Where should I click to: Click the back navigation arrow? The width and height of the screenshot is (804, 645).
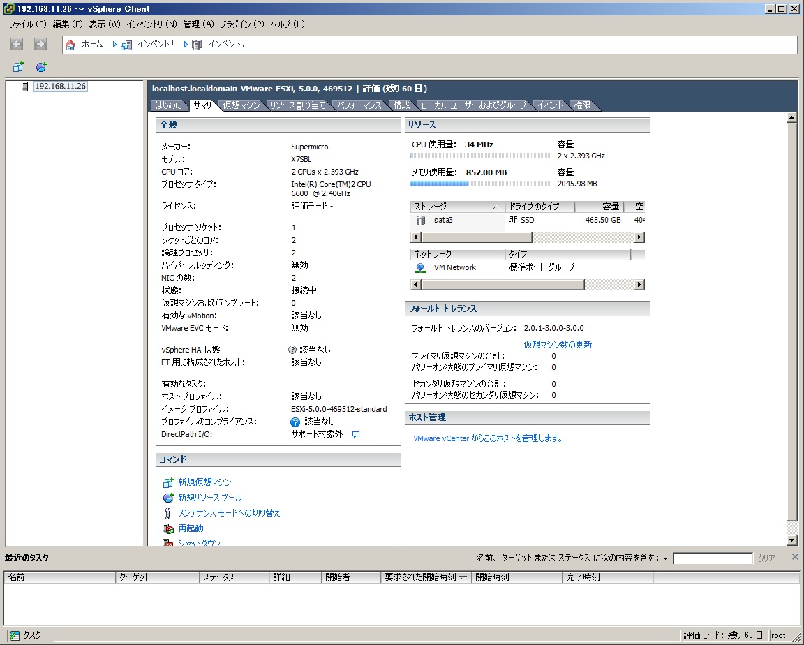tap(17, 44)
